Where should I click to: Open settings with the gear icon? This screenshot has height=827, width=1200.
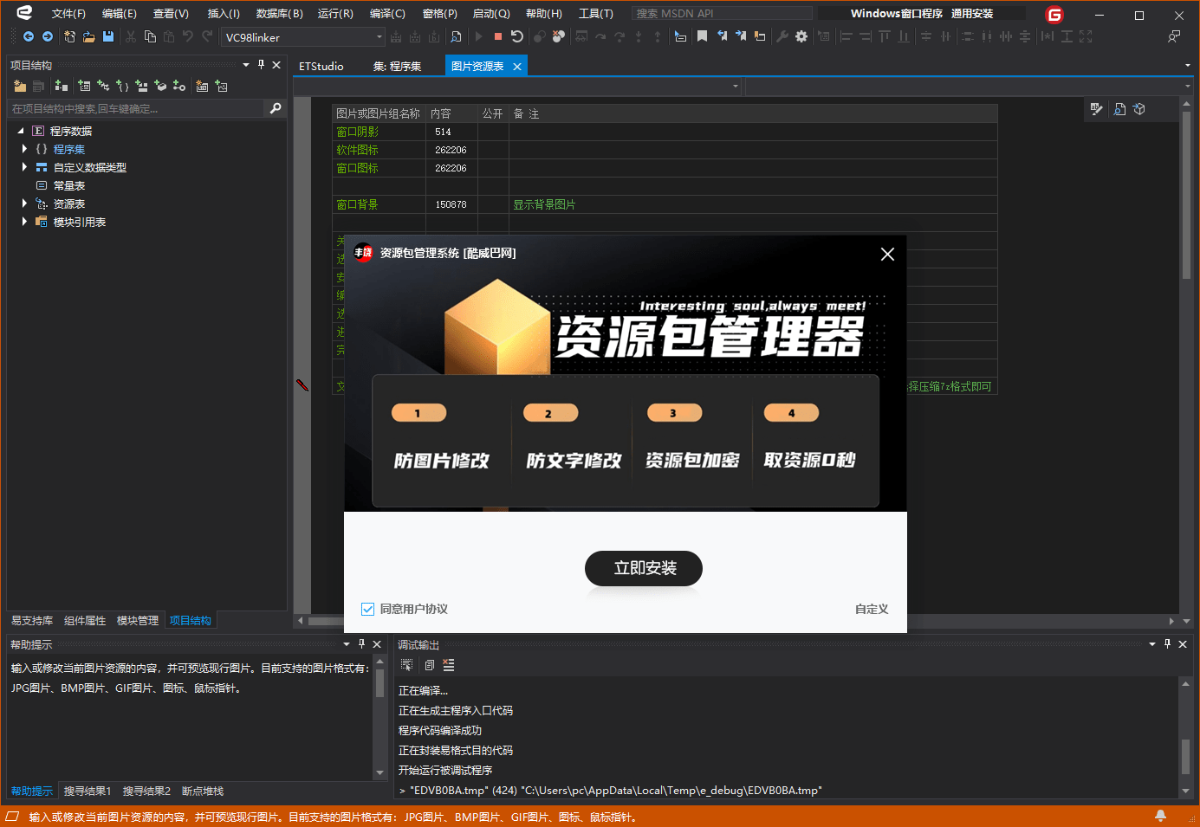pyautogui.click(x=801, y=36)
